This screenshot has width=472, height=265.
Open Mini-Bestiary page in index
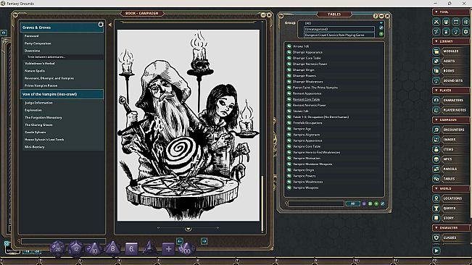coord(34,147)
